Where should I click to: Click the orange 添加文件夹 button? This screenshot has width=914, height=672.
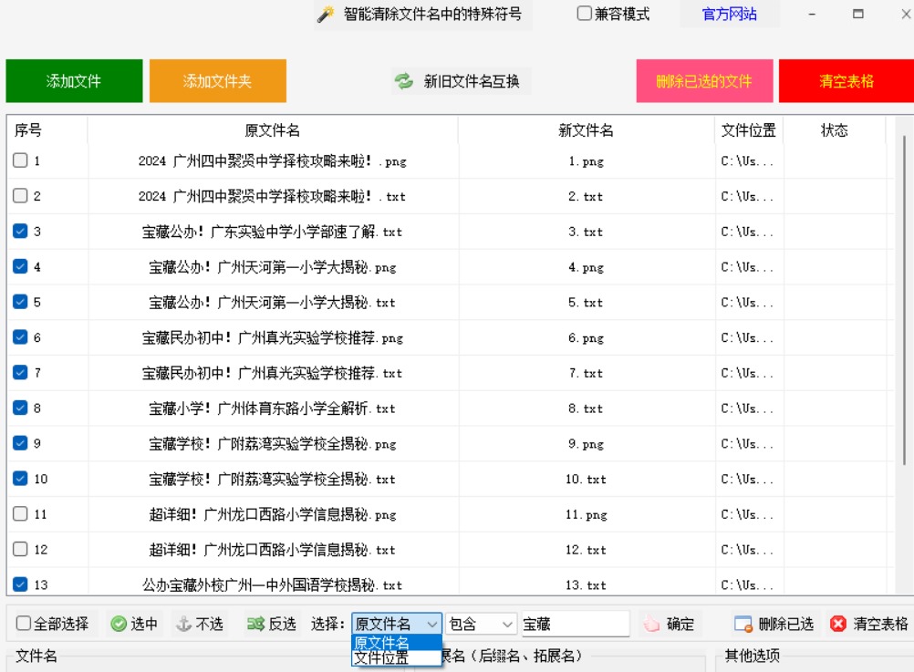217,81
